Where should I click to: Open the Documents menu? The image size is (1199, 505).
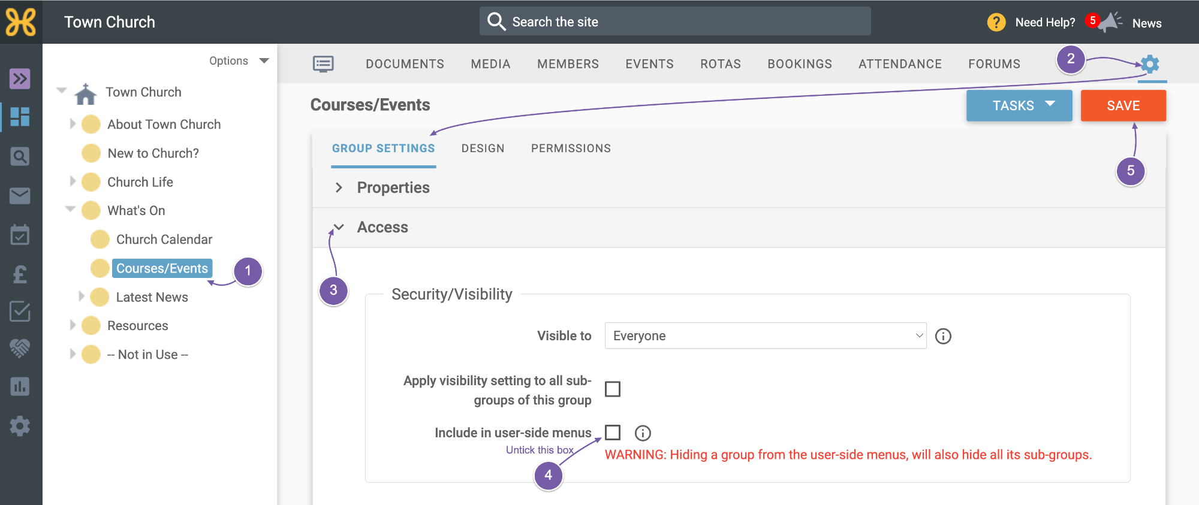pos(405,64)
